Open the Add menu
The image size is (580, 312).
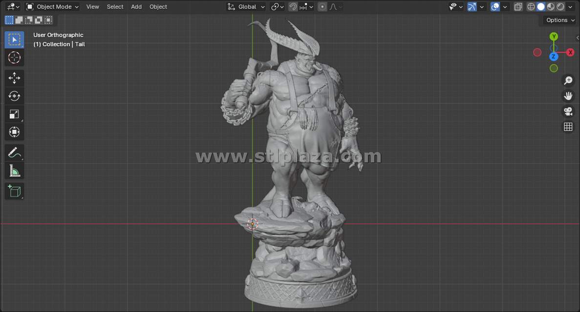(x=136, y=7)
